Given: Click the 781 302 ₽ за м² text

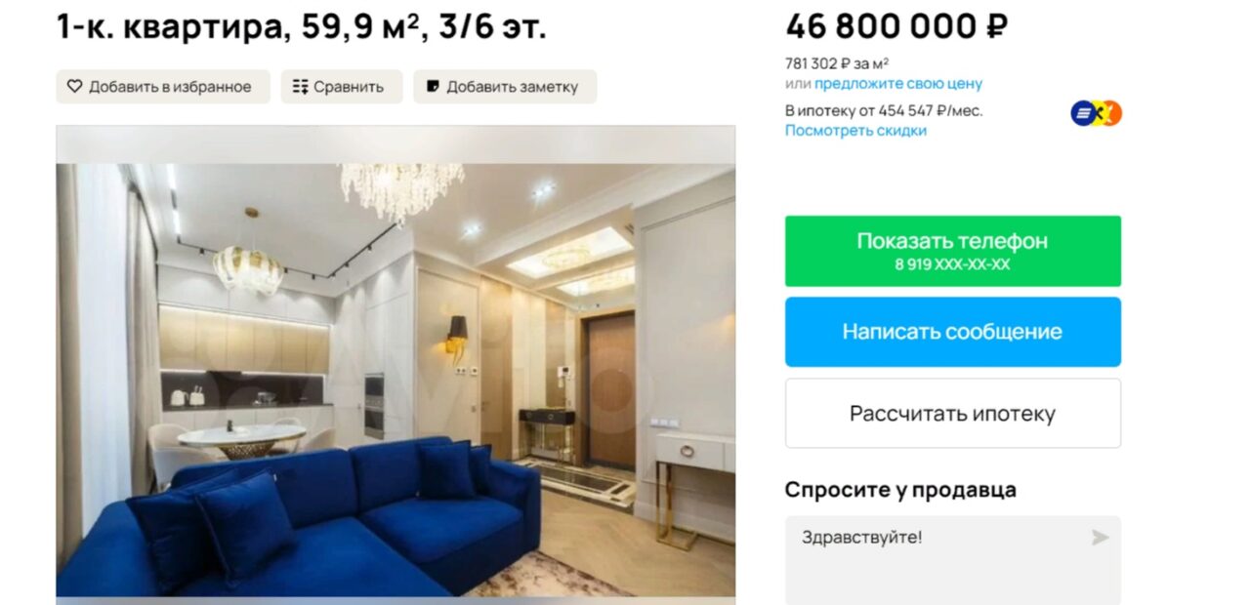Looking at the screenshot, I should [838, 63].
